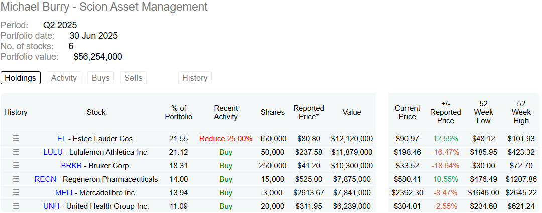The width and height of the screenshot is (542, 213).
Task: Click the -16.47% change cell
Action: [446, 152]
